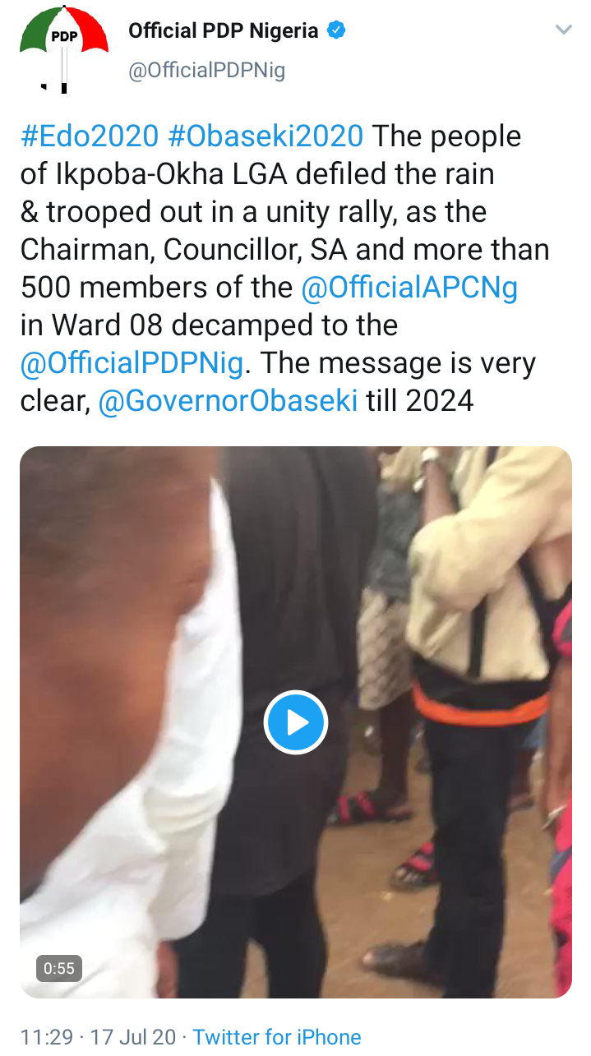The width and height of the screenshot is (591, 1056).
Task: Tap the @OfficialPDPNig handle under the name
Action: click(x=207, y=71)
